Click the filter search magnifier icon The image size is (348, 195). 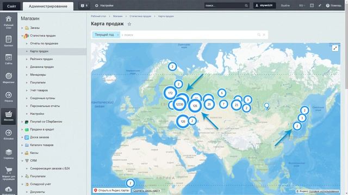pyautogui.click(x=259, y=35)
